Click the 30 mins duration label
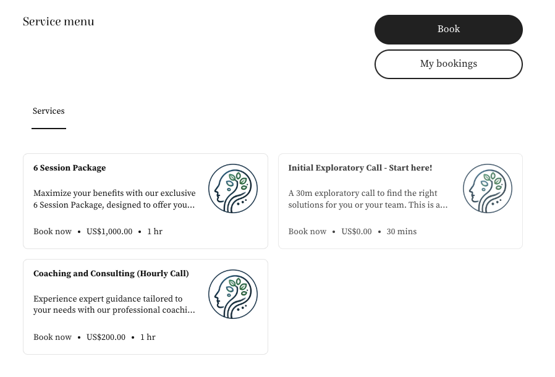555x377 pixels. [x=401, y=232]
